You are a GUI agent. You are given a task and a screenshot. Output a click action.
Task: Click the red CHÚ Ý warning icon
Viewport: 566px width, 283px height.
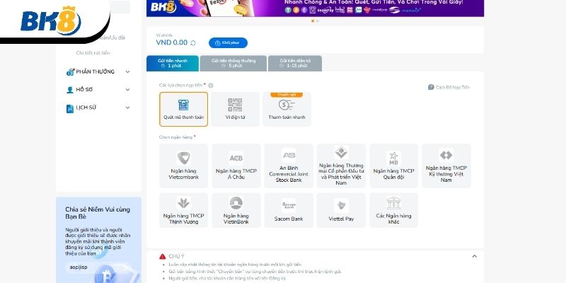(163, 256)
